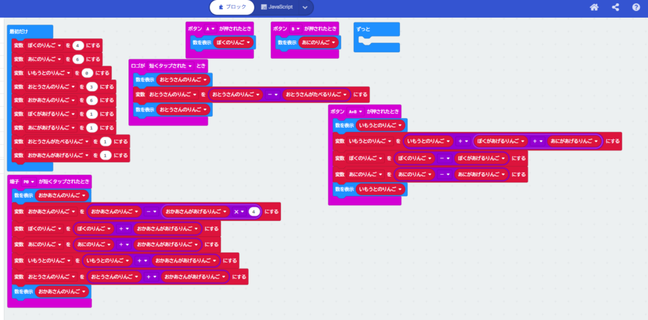Open おとうさんがたべるりんご variable dropdown in 最初だけ

58,141
